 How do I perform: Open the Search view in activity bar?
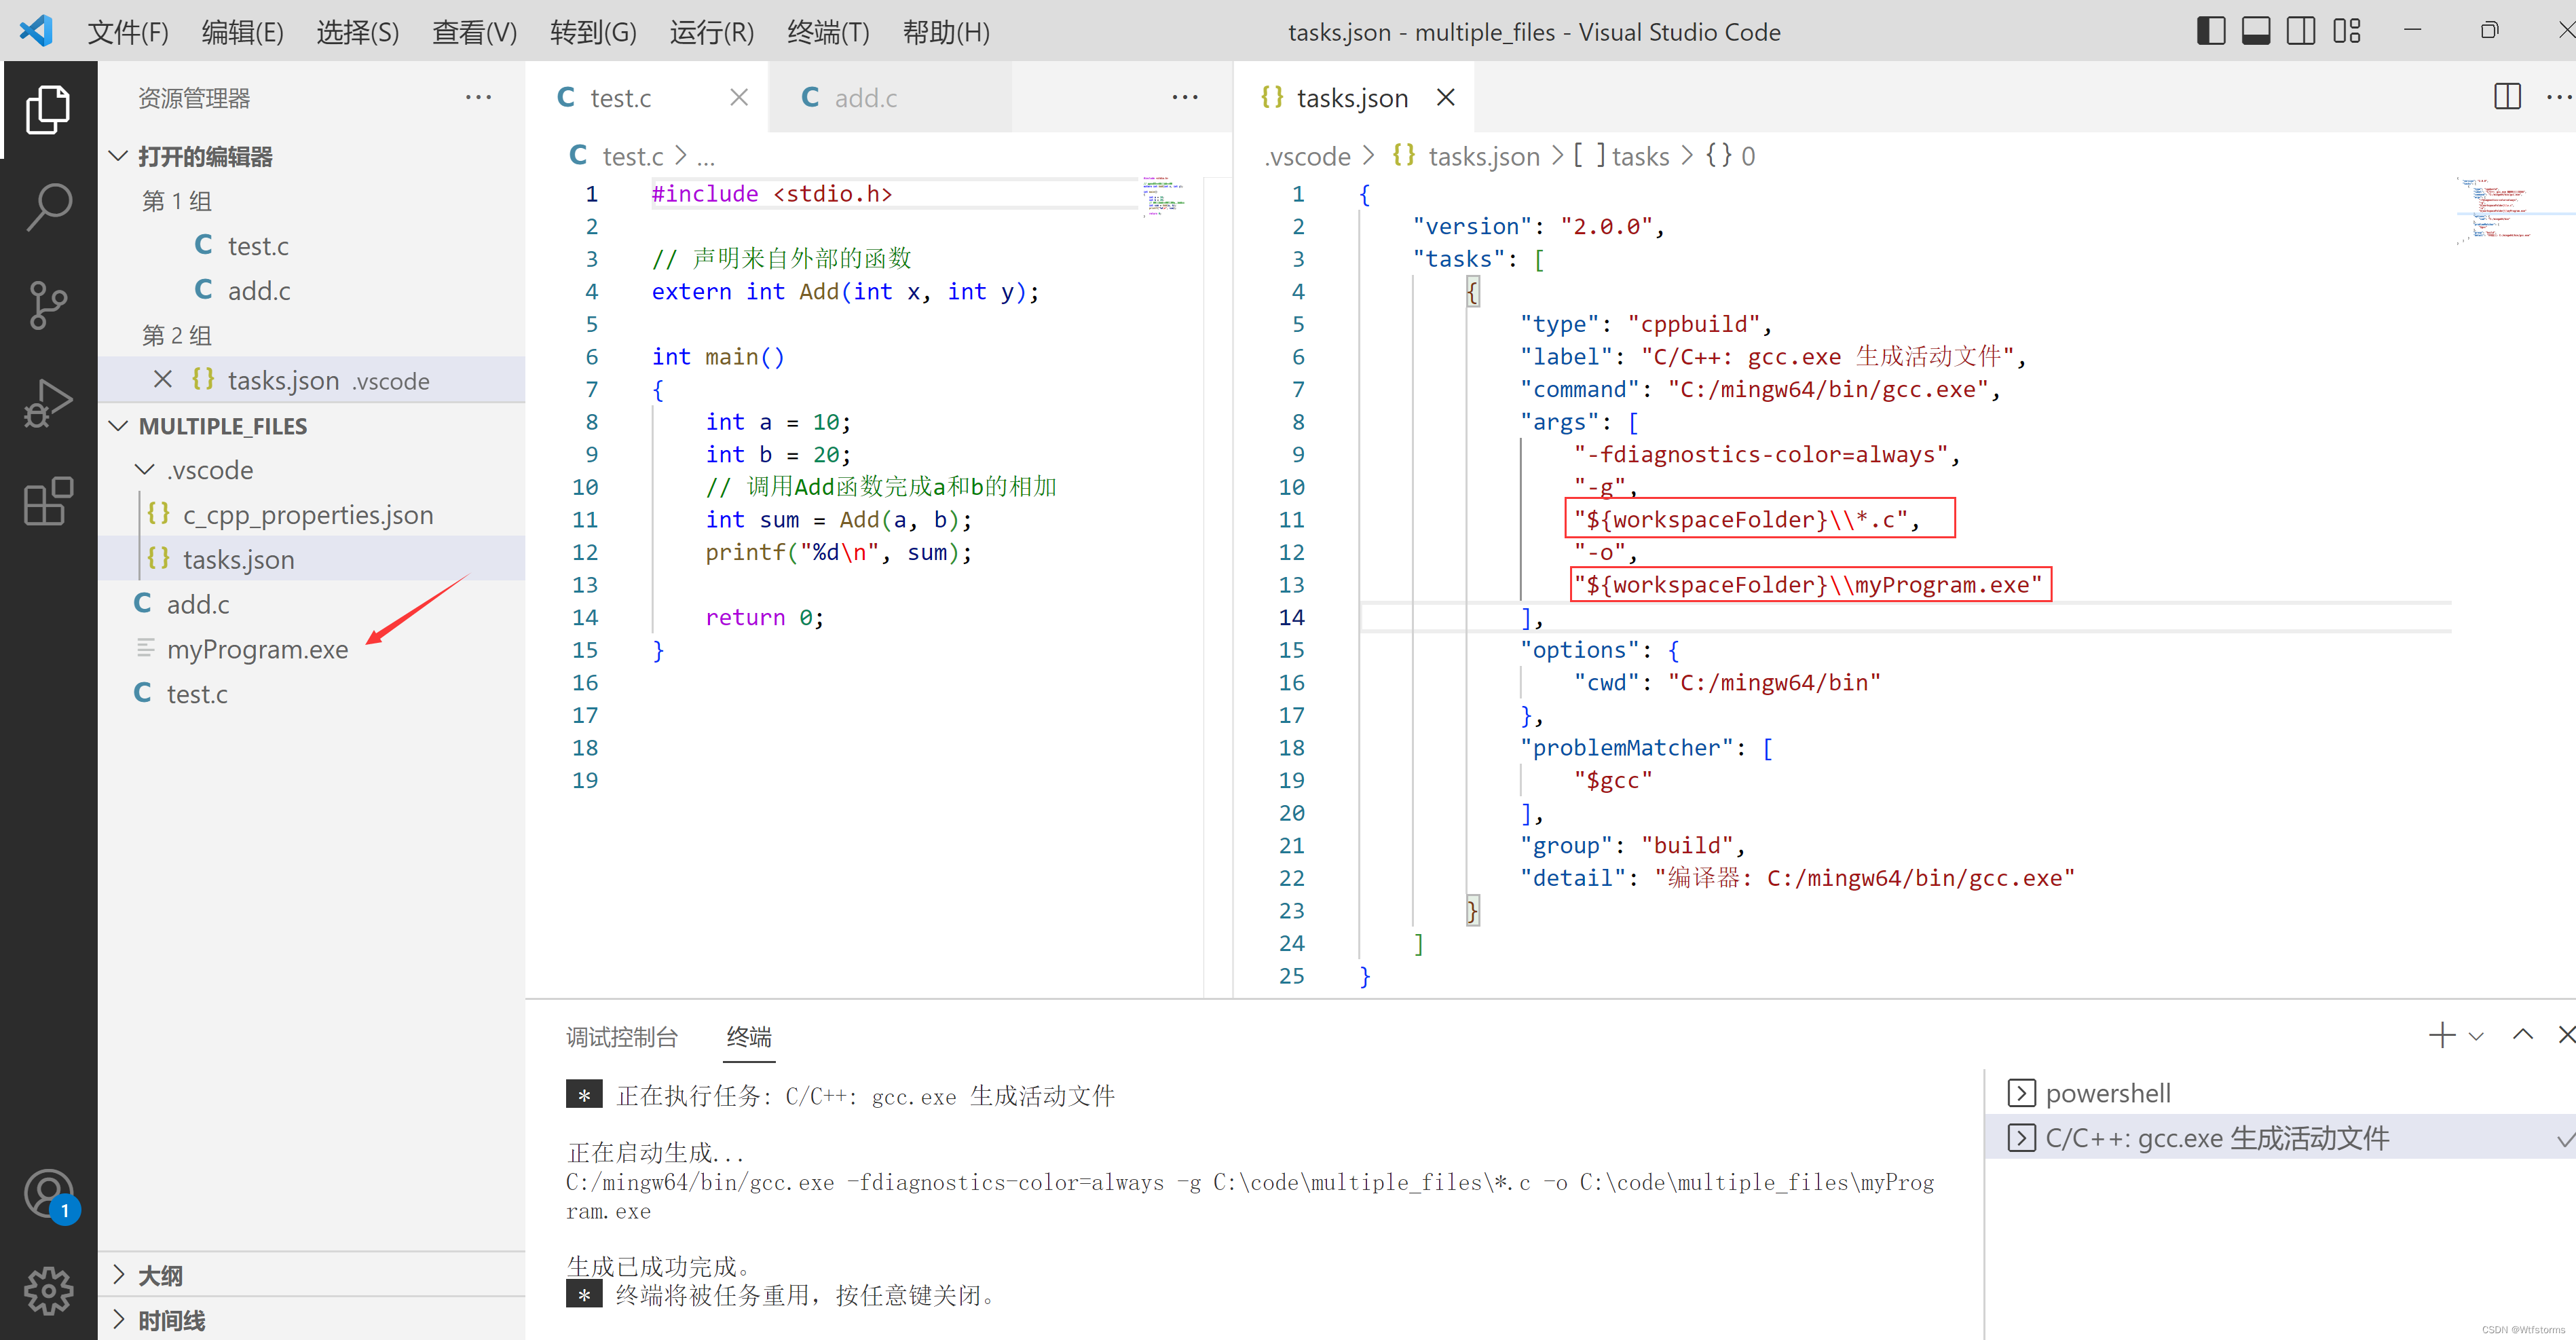click(x=48, y=207)
